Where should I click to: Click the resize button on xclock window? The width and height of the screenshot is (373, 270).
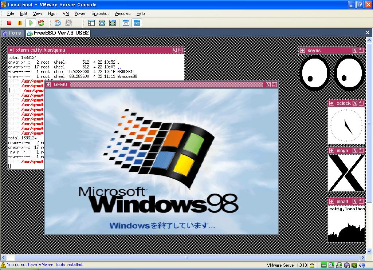pos(361,103)
